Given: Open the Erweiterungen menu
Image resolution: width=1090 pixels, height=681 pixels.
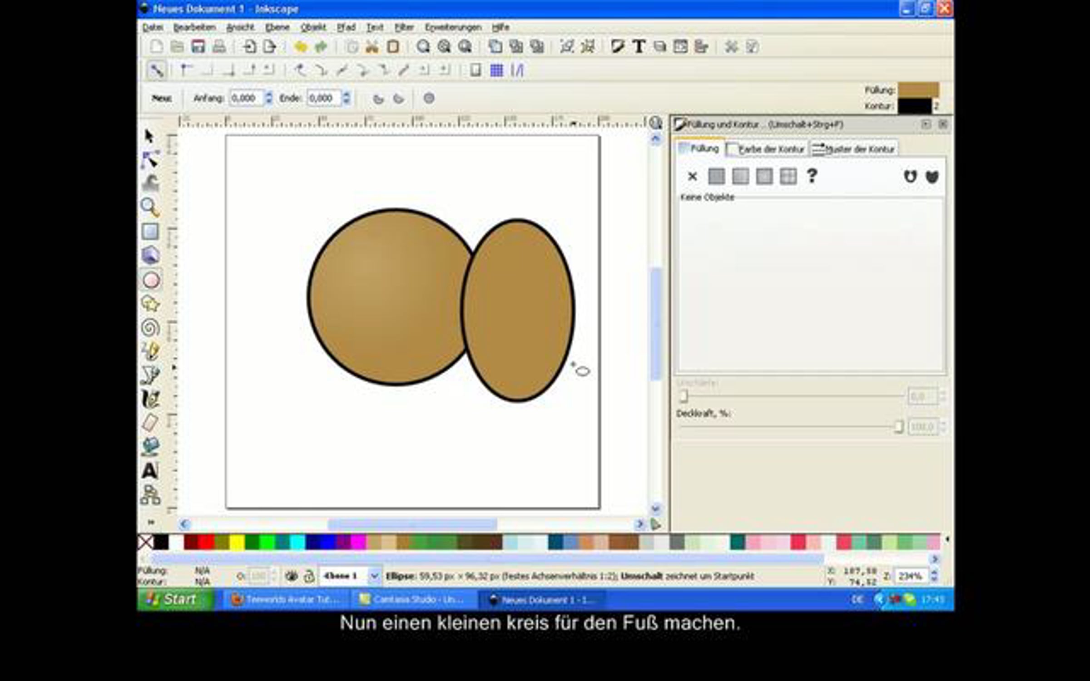Looking at the screenshot, I should coord(453,28).
